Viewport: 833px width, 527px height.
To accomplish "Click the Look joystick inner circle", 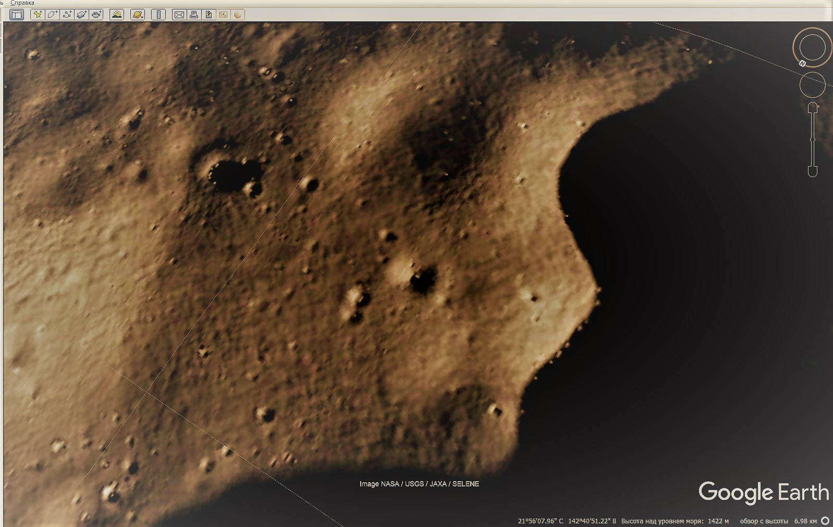I will point(812,47).
